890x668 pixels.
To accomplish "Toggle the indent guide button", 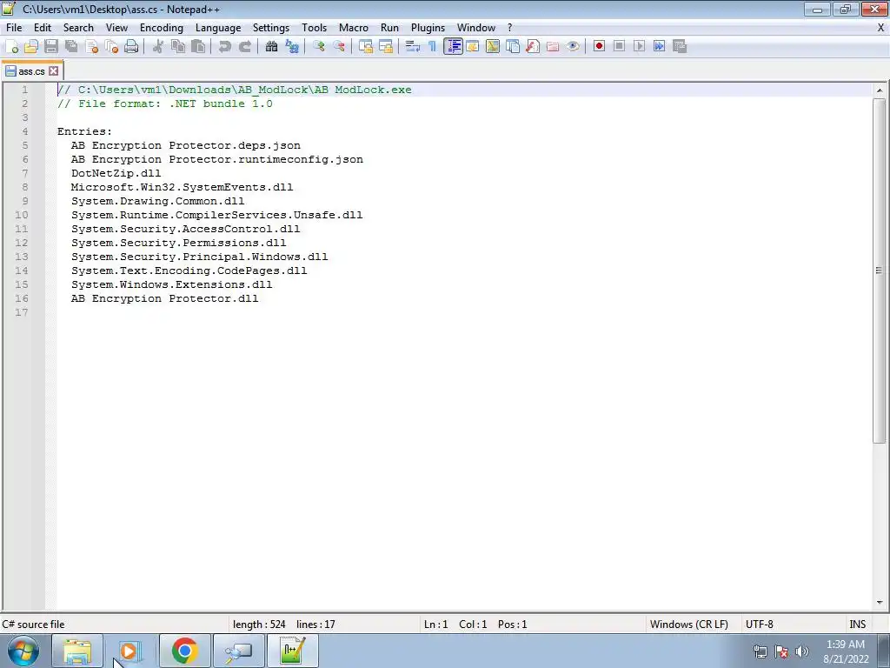I will (x=453, y=47).
